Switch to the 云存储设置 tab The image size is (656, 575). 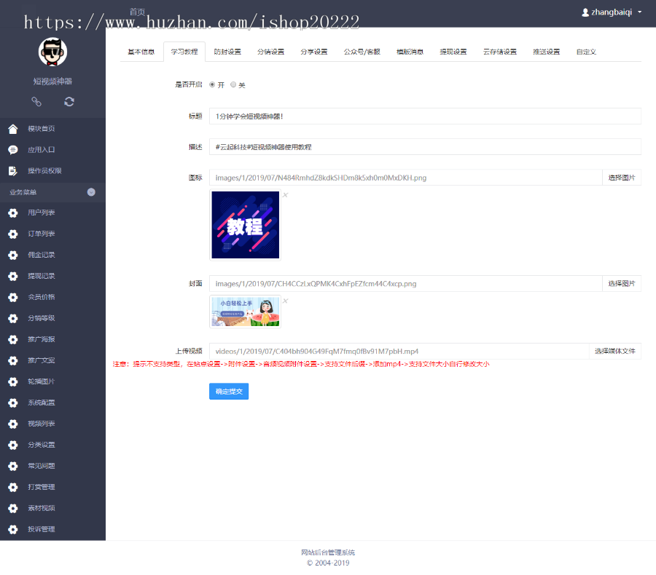(x=499, y=52)
